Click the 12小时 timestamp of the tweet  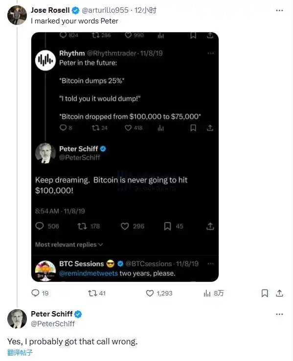(x=145, y=10)
